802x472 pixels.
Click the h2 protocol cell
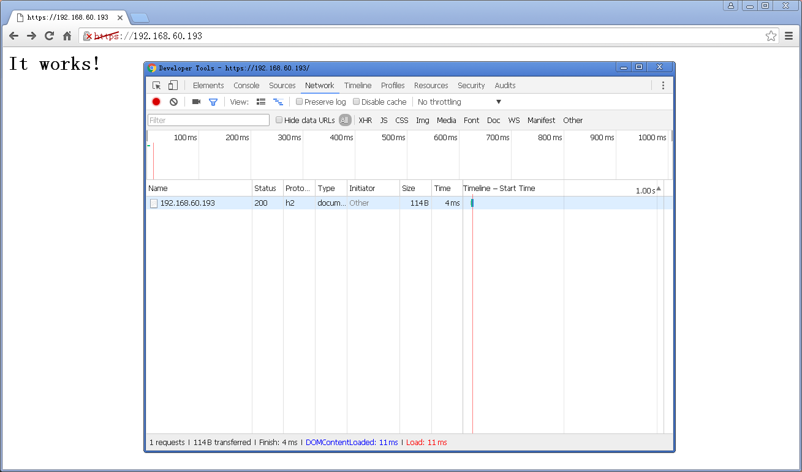(x=299, y=203)
